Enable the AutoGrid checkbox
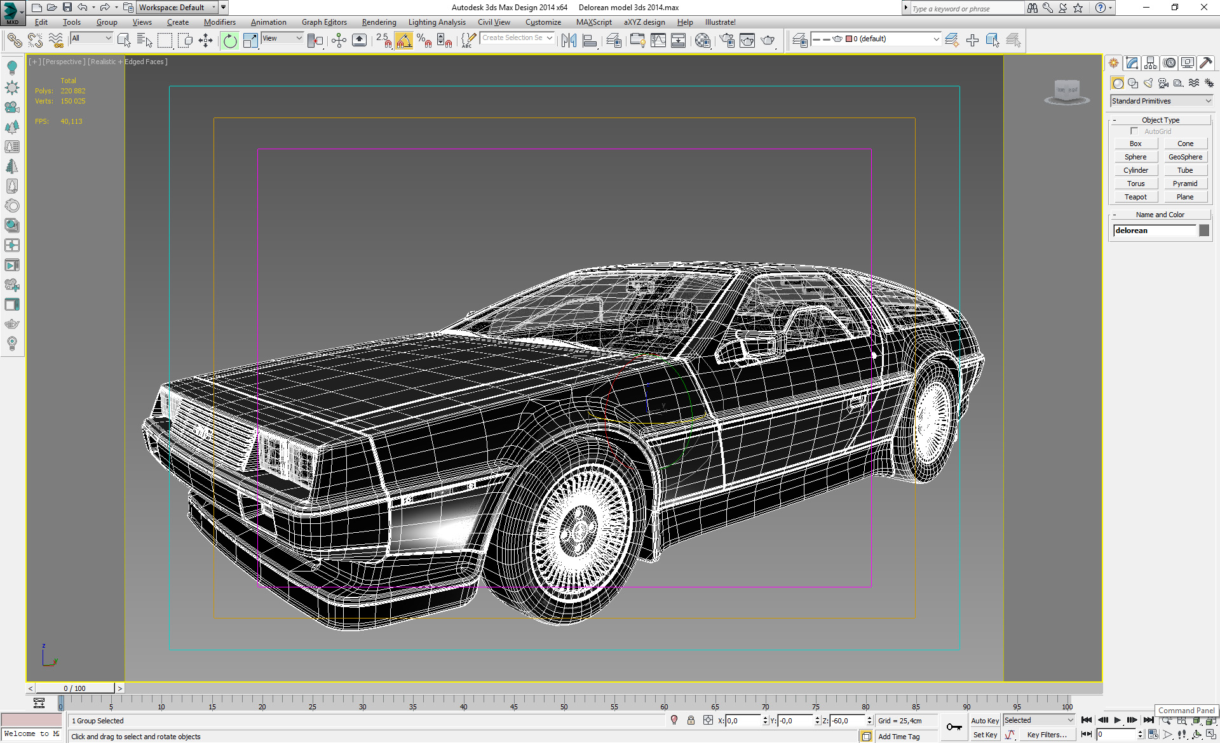1220x743 pixels. [x=1134, y=131]
